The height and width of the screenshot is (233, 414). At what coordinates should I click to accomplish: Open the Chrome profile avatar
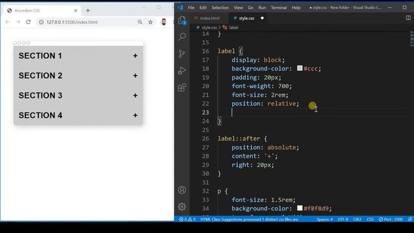[x=164, y=22]
